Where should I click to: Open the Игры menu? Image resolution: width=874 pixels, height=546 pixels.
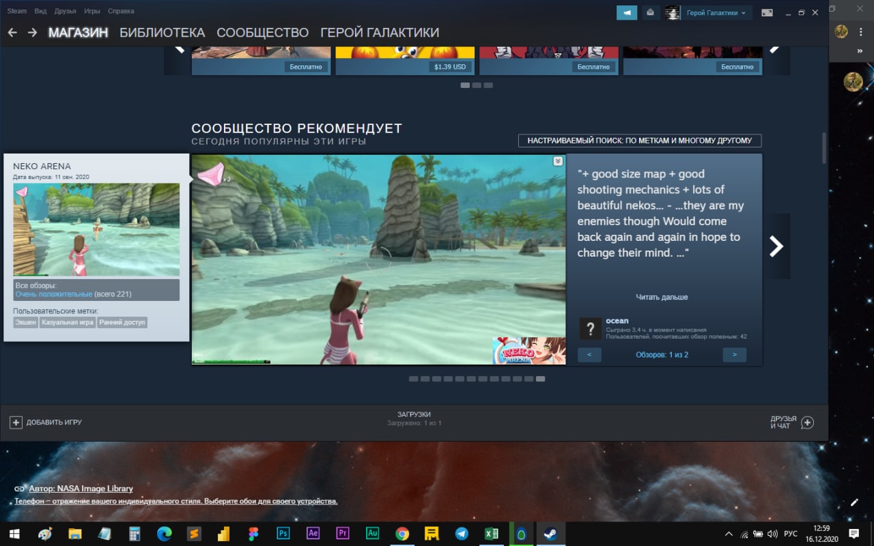pyautogui.click(x=92, y=11)
